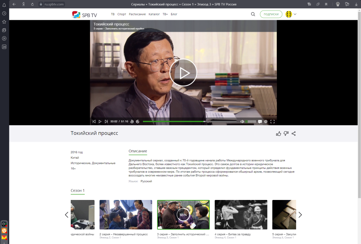Open episode 3 thumbnail showing 65%
Image resolution: width=361 pixels, height=244 pixels.
183,214
